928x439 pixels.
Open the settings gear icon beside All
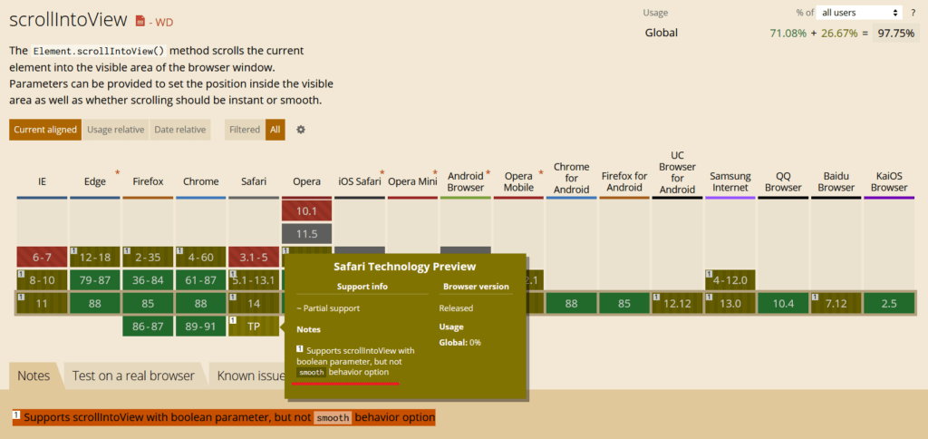301,129
